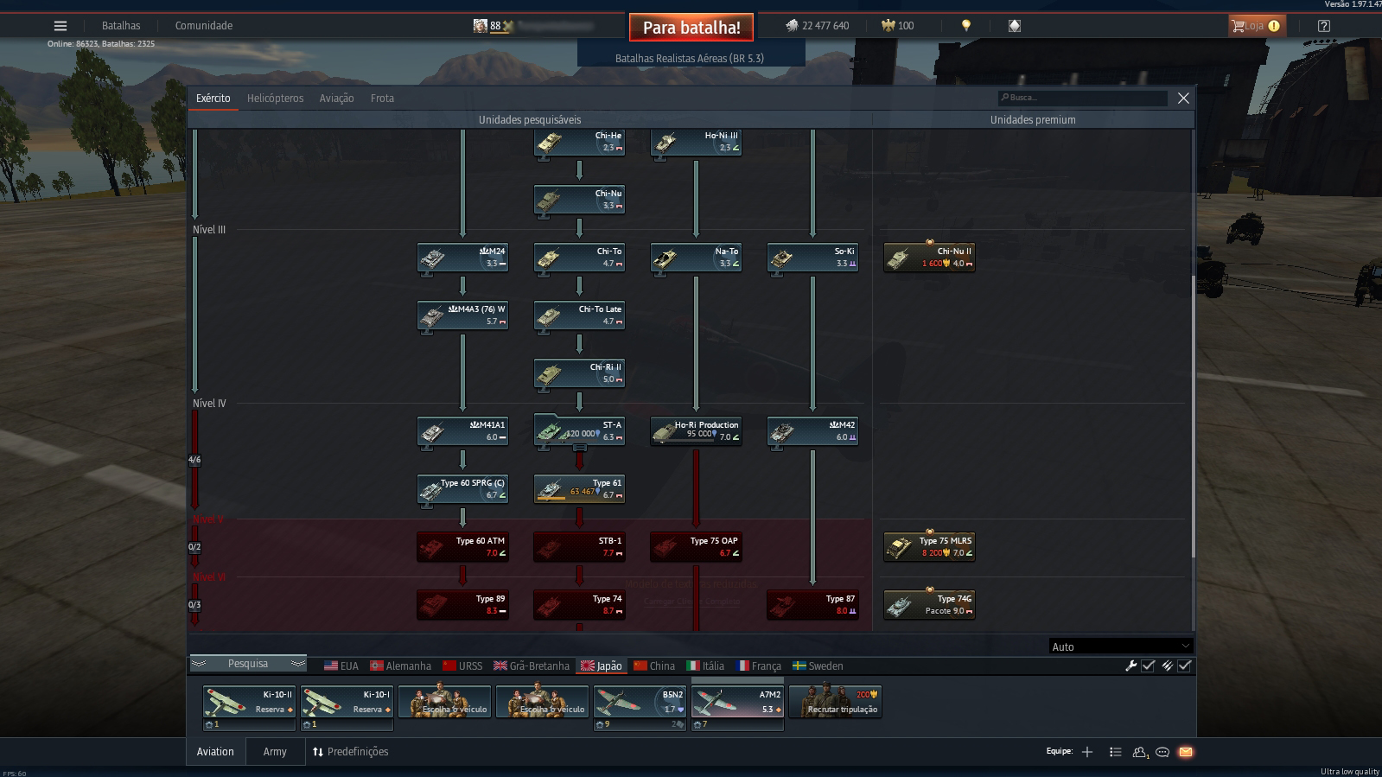This screenshot has height=777, width=1382.
Task: Open the help question mark icon
Action: [x=1323, y=26]
